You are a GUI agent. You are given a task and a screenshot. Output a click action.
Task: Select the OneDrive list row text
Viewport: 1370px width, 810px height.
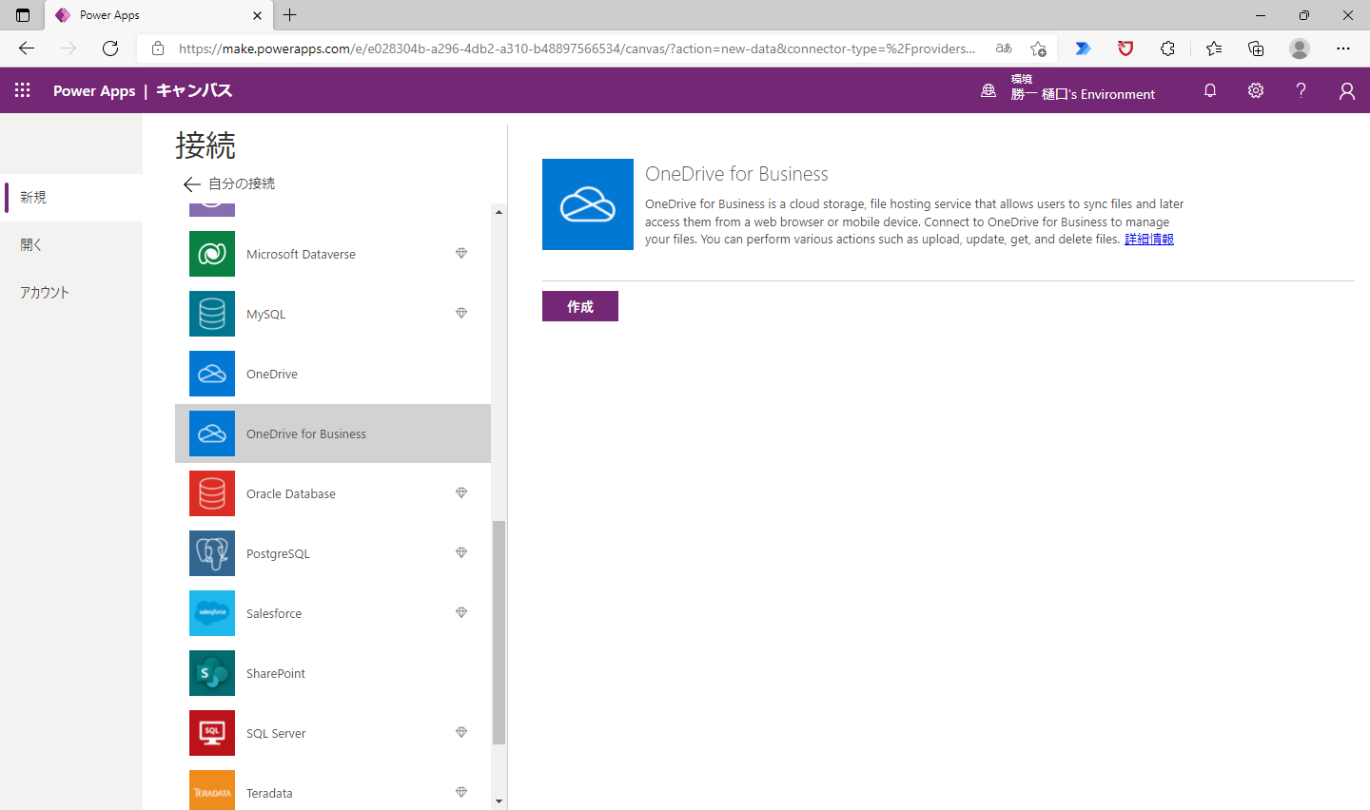272,375
